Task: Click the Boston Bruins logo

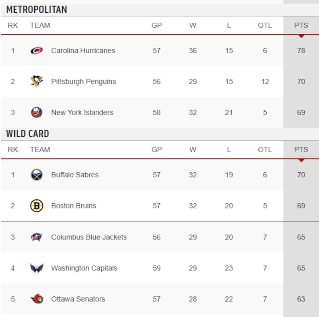Action: (x=37, y=206)
